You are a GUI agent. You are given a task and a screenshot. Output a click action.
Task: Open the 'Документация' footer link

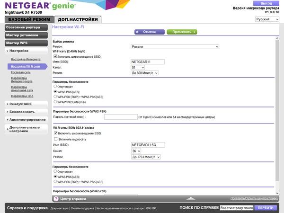tap(60, 208)
